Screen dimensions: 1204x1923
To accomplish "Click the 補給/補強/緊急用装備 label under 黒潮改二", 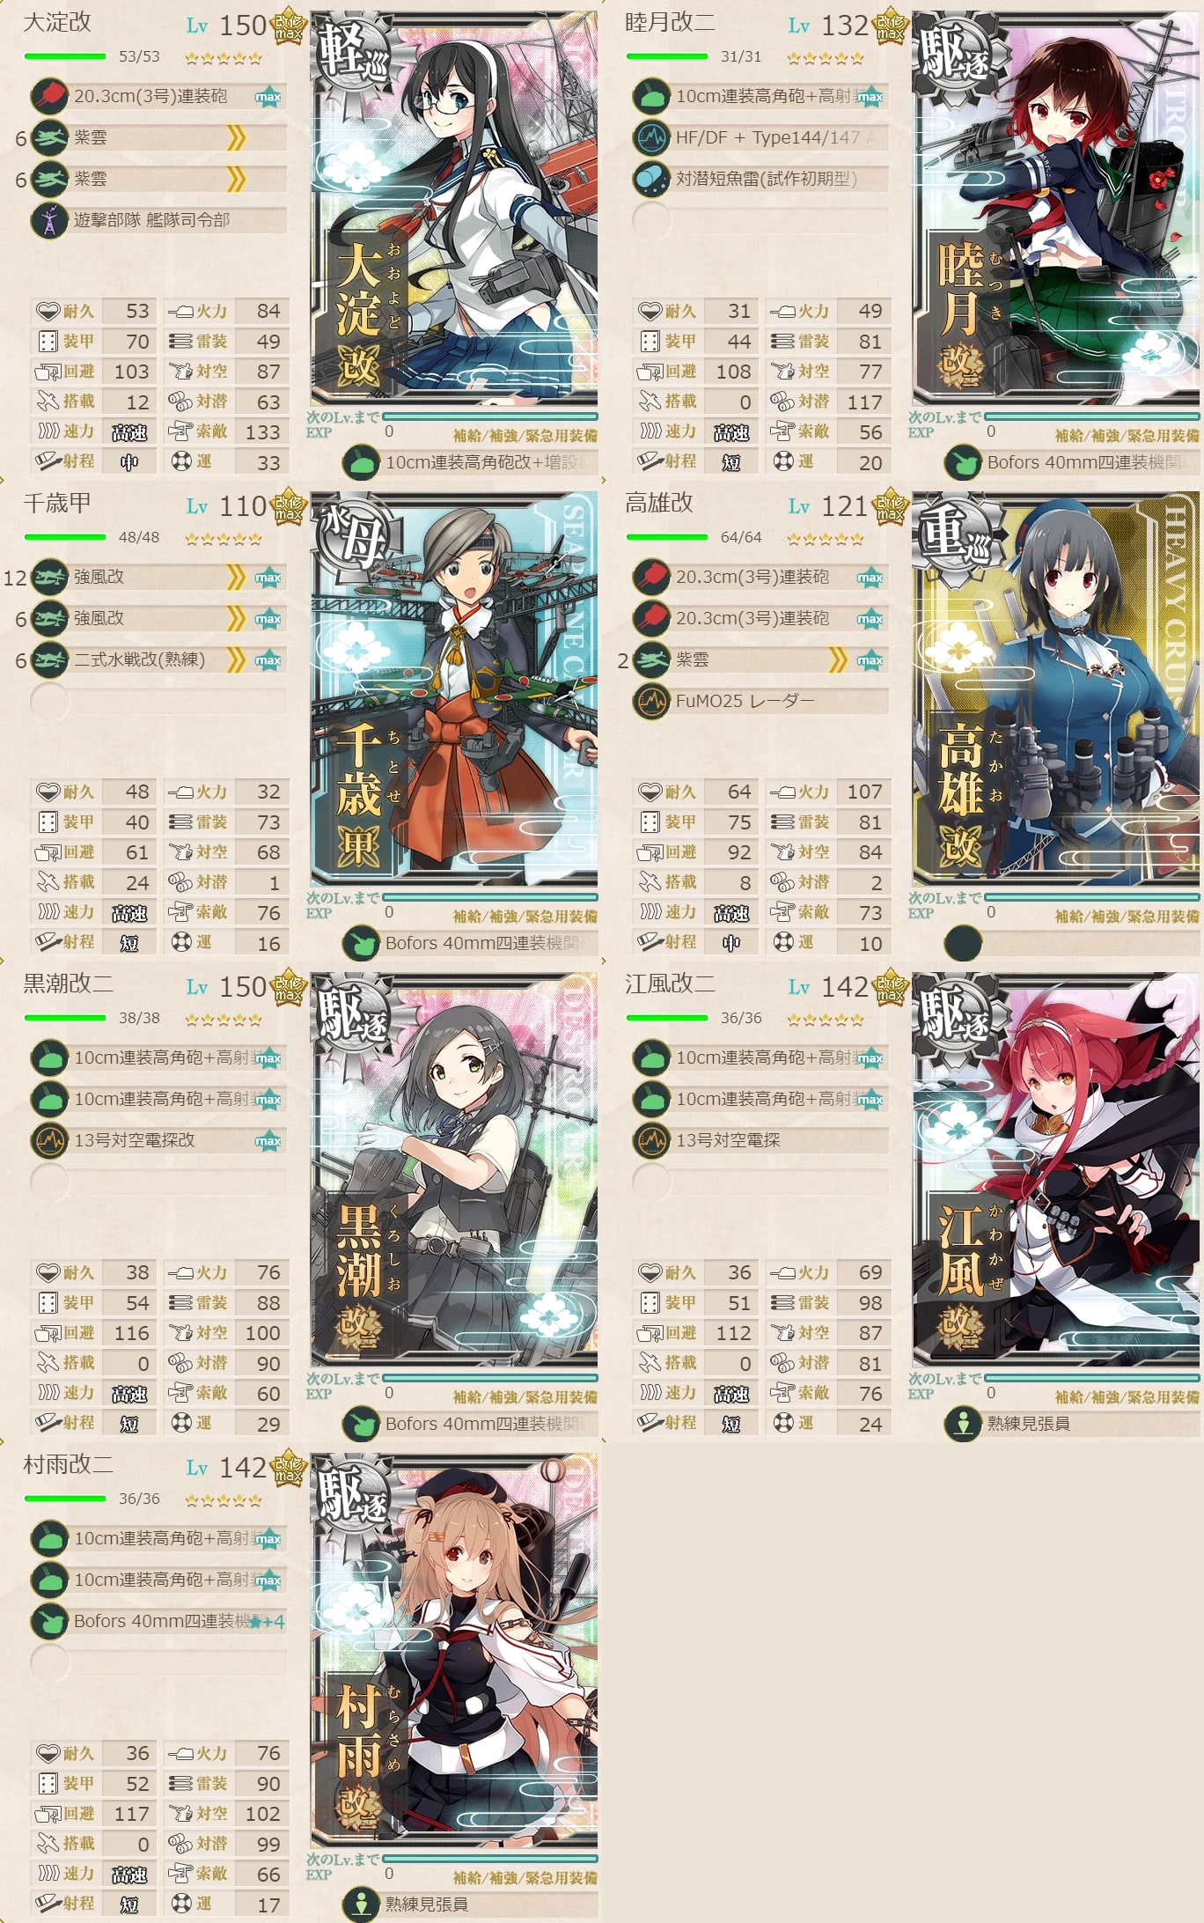I will 525,1397.
